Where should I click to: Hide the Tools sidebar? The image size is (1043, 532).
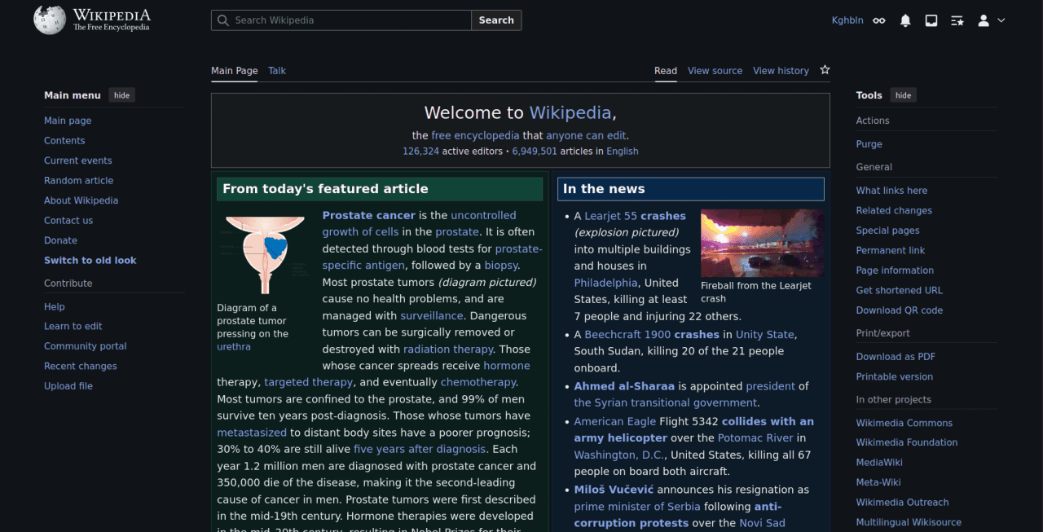903,95
